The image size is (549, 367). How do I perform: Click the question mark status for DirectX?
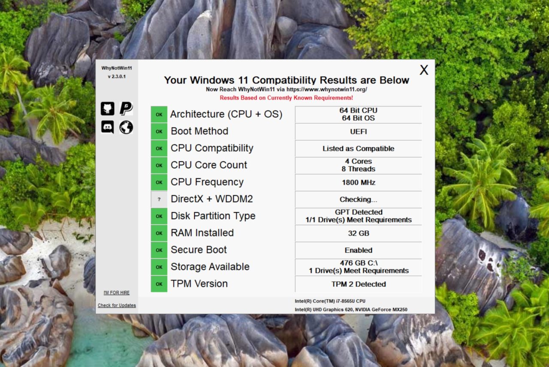point(159,199)
